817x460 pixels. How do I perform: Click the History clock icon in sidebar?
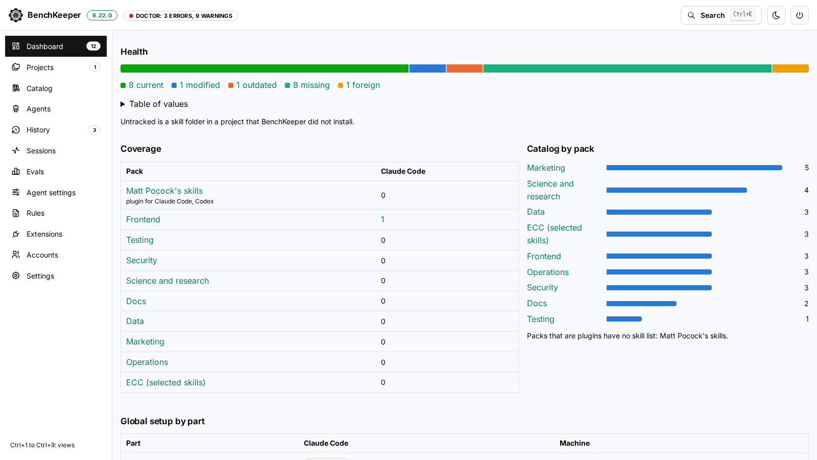coord(16,130)
